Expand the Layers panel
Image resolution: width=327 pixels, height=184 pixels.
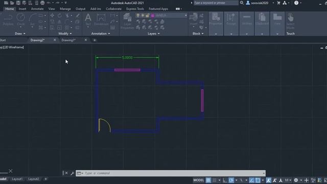pyautogui.click(x=153, y=33)
